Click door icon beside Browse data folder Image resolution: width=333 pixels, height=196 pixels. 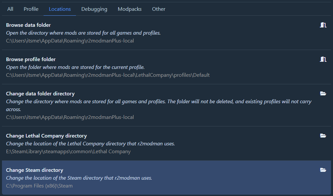click(323, 25)
